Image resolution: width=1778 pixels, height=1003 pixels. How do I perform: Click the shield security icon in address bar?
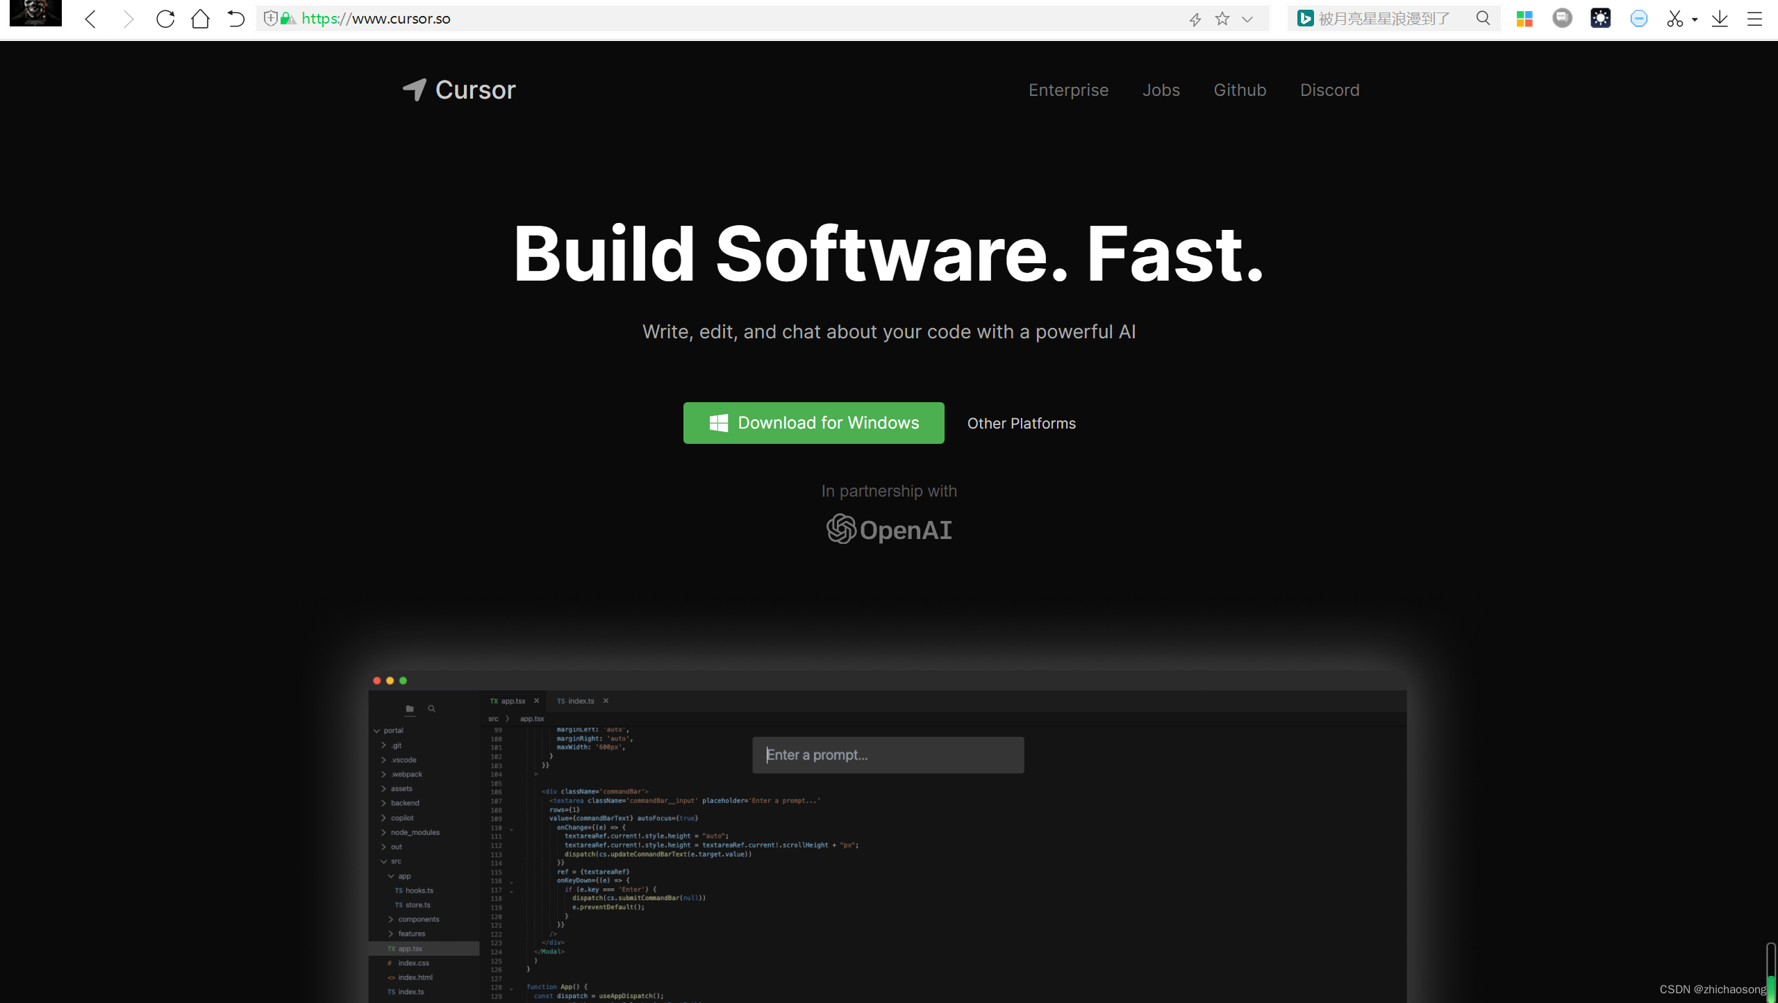click(271, 19)
